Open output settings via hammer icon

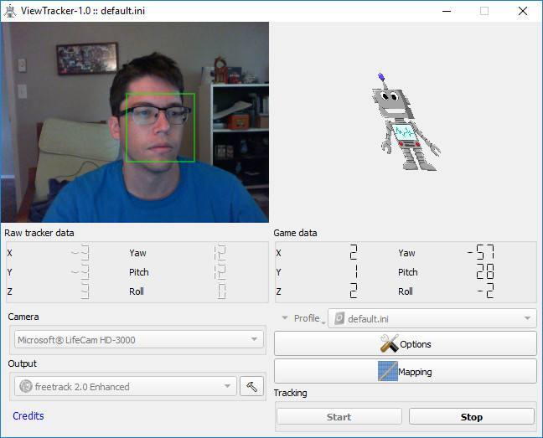click(x=251, y=386)
